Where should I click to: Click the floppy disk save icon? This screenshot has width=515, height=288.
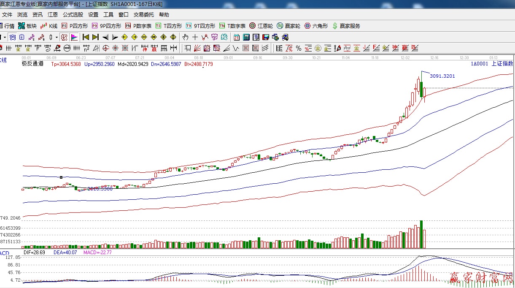pos(265,37)
